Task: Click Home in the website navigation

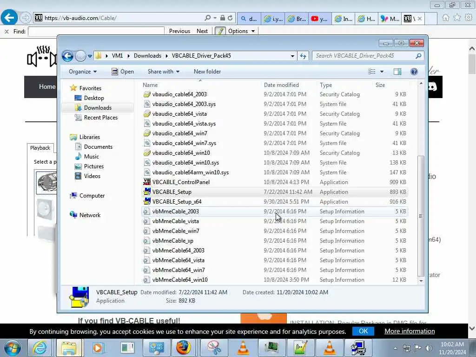Action: 47,87
